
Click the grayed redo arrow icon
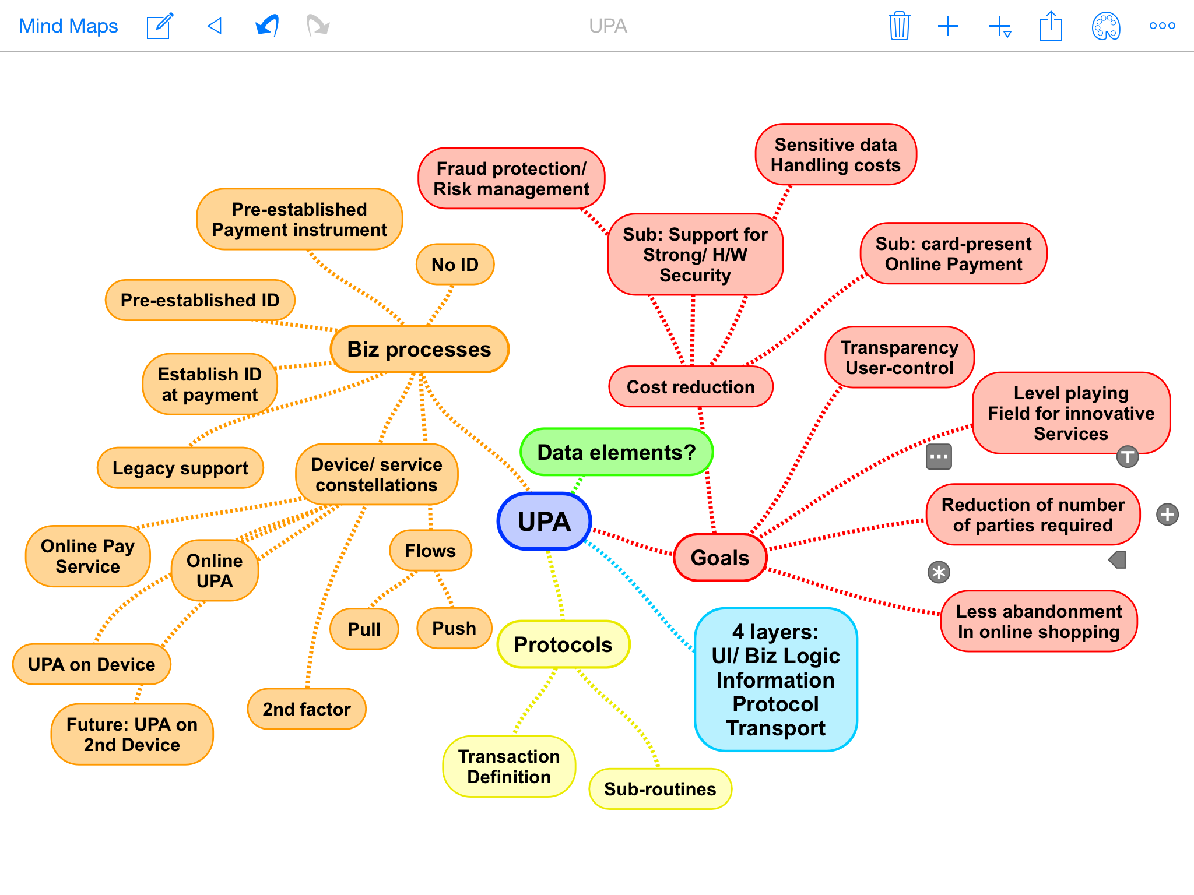[318, 26]
